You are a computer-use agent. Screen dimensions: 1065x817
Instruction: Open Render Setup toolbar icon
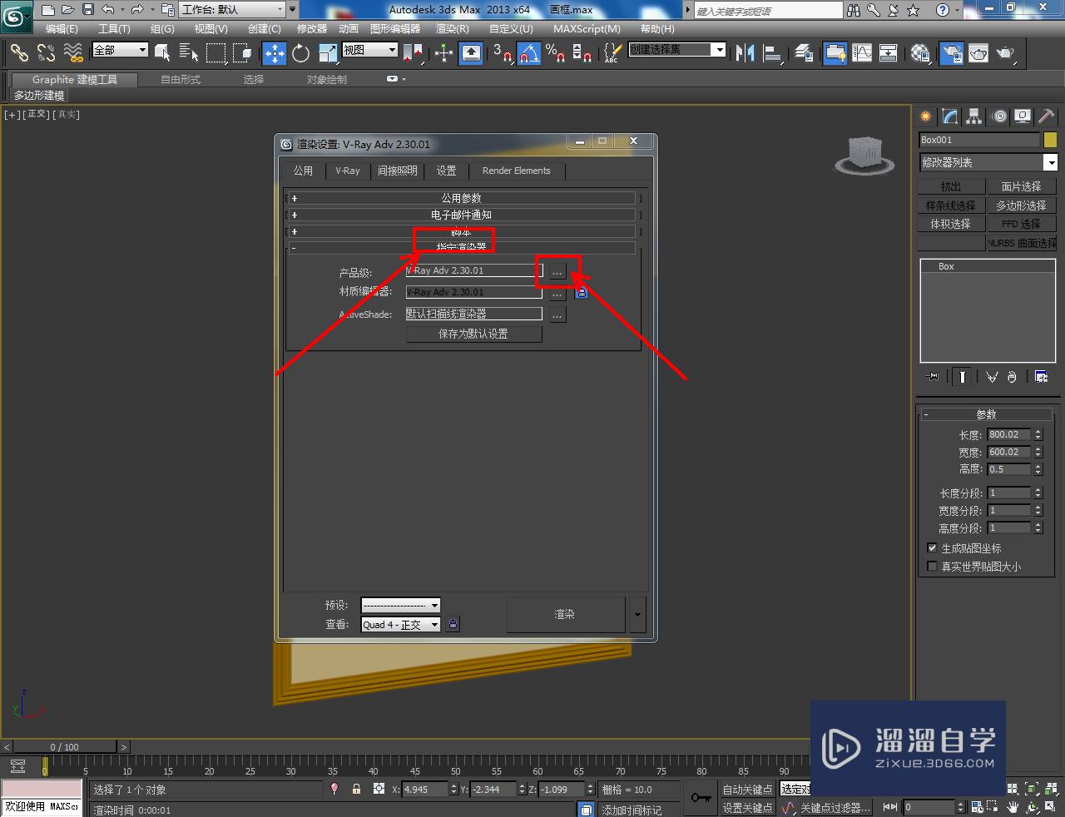tap(951, 53)
